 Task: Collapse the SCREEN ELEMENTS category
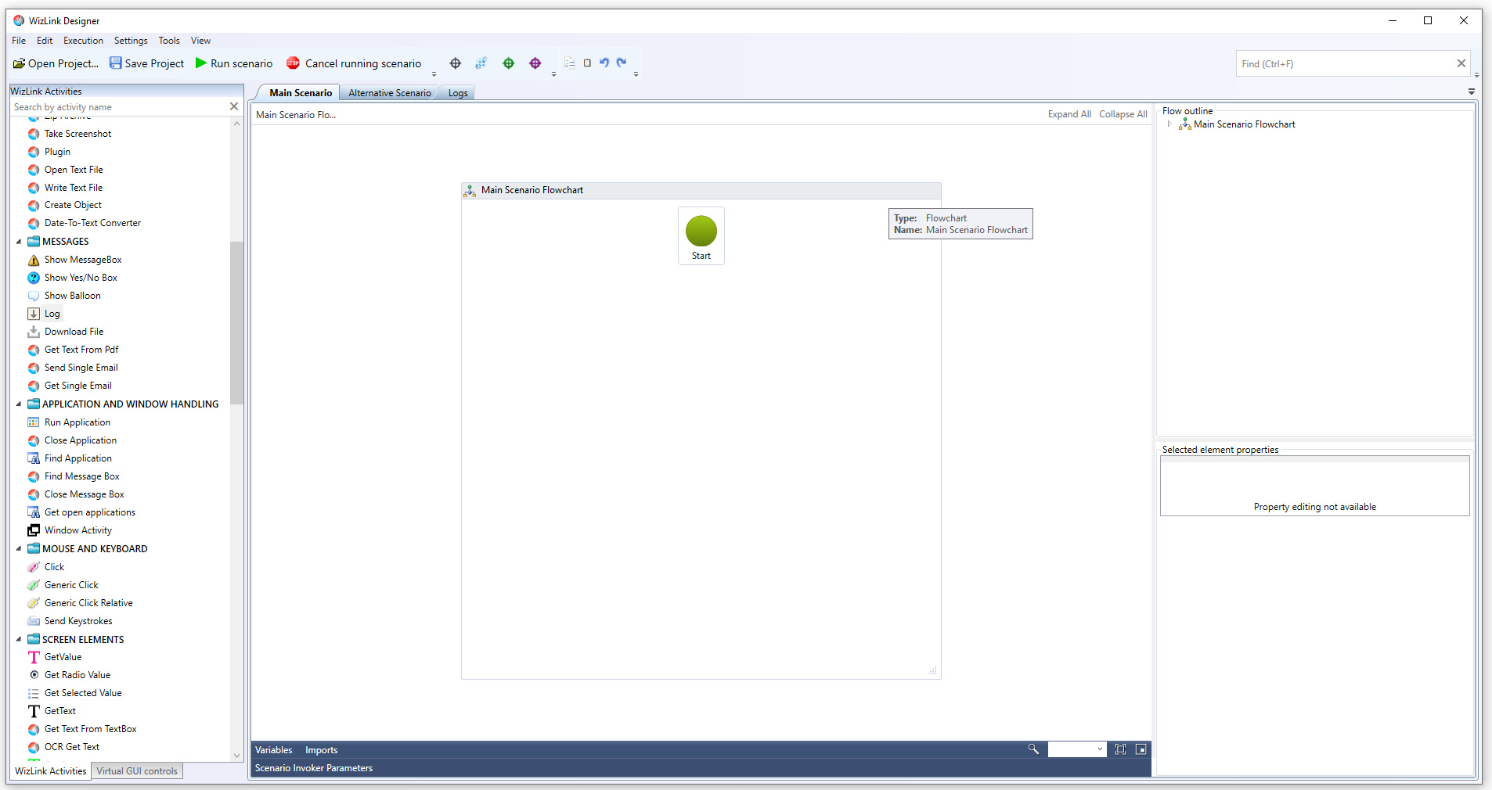[19, 640]
